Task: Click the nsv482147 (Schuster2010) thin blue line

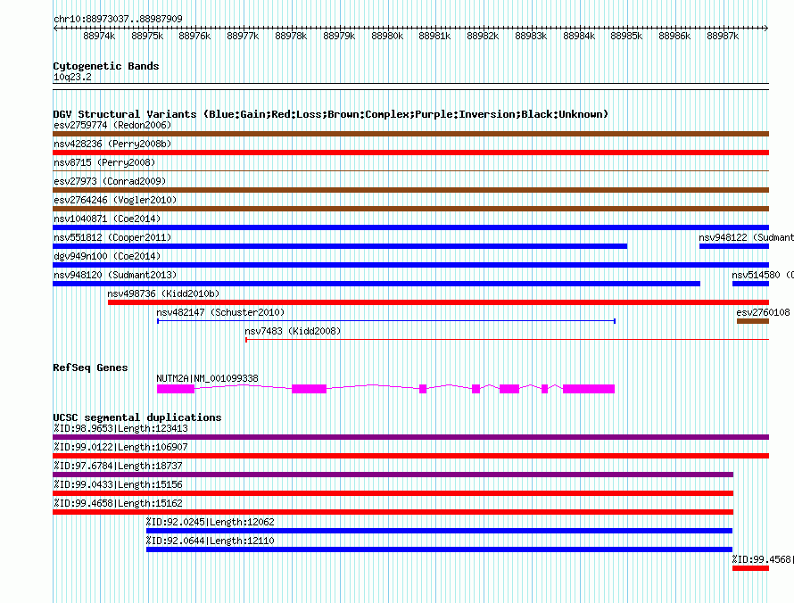Action: click(x=386, y=321)
